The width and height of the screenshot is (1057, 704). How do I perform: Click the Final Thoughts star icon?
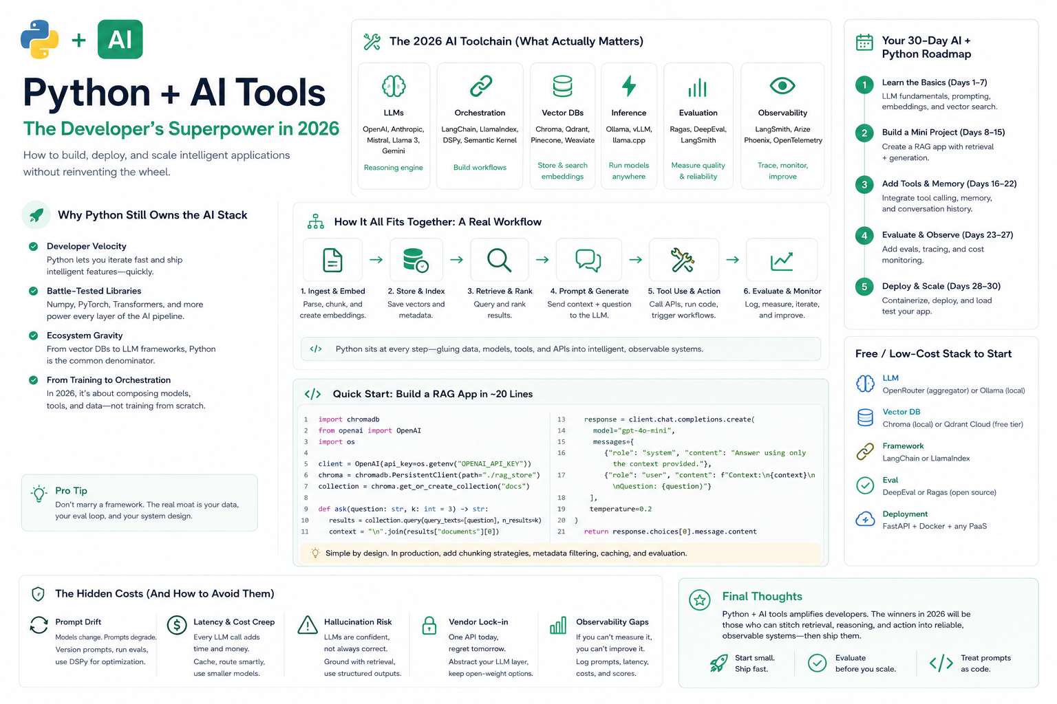pos(700,600)
